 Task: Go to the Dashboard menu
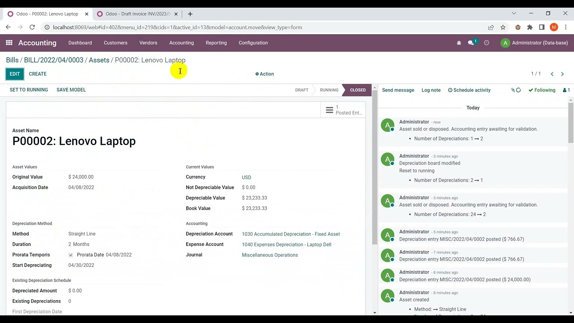click(80, 43)
